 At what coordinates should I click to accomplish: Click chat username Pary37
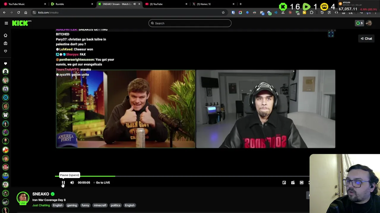click(61, 39)
